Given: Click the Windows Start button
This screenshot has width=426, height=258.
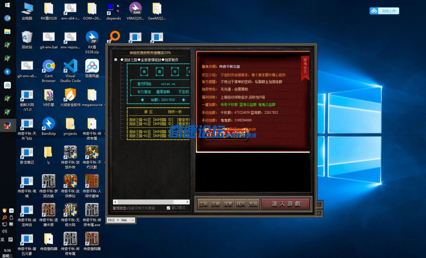Looking at the screenshot, I should pyautogui.click(x=7, y=5).
